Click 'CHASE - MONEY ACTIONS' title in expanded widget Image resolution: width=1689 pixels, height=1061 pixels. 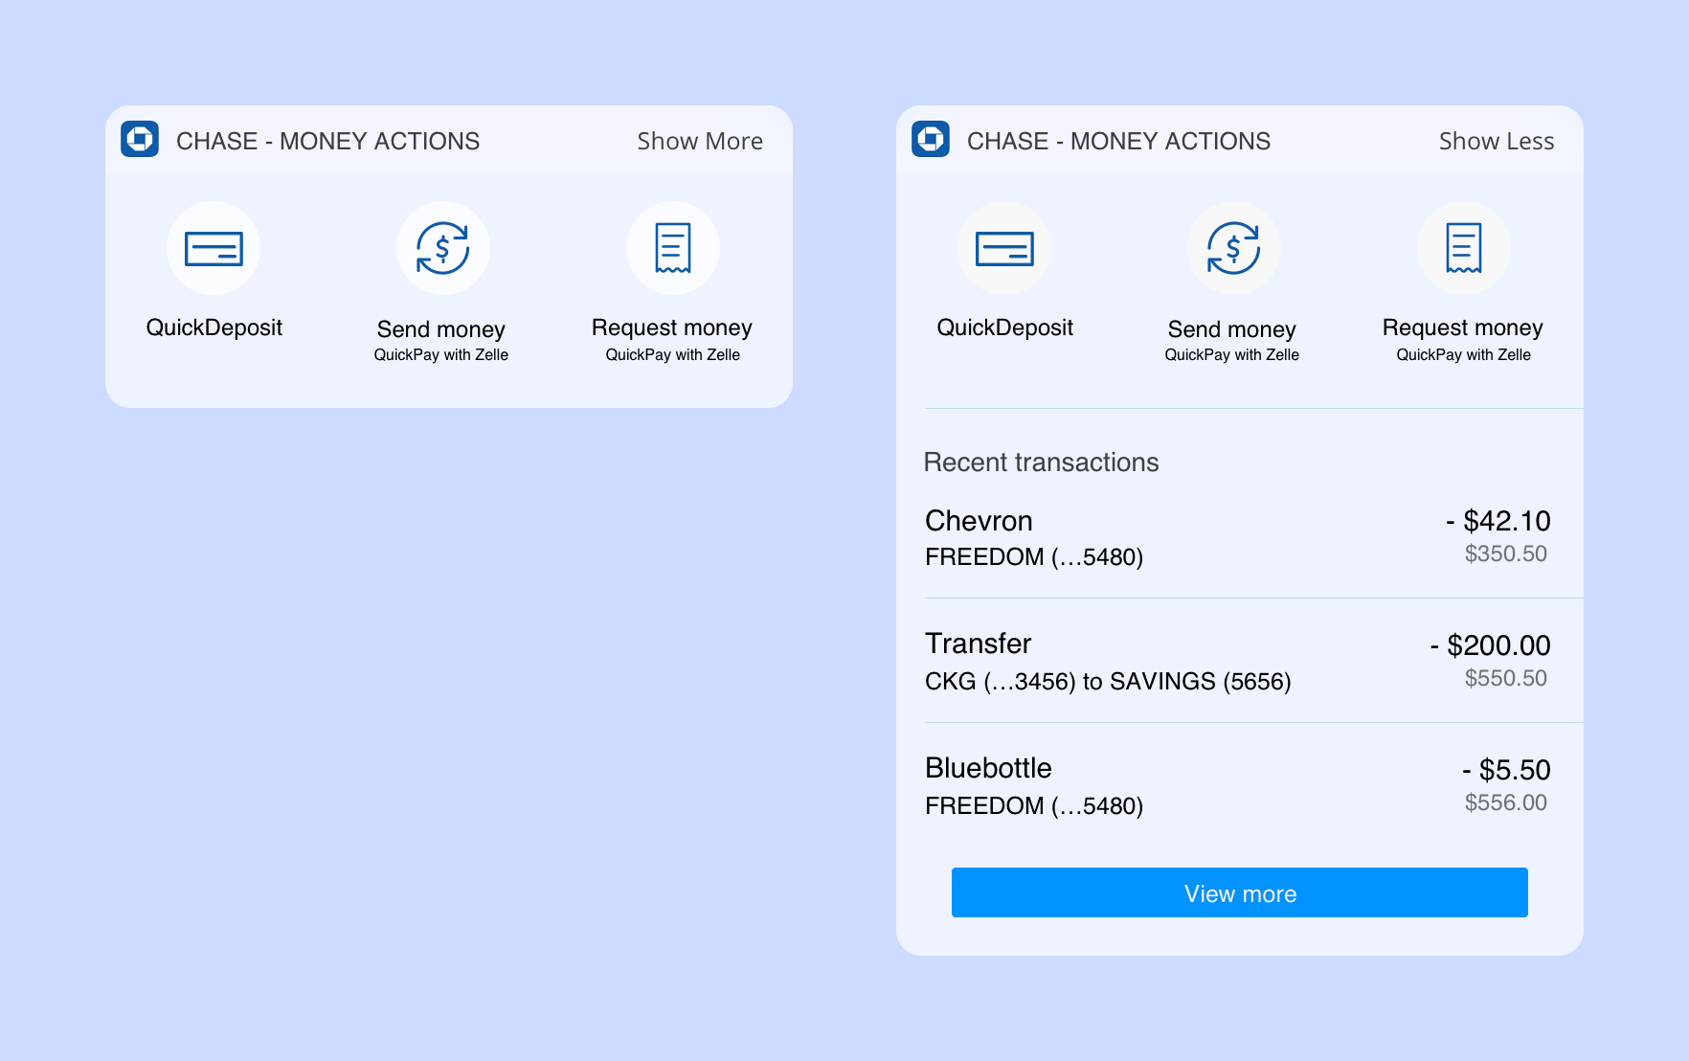coord(1118,141)
